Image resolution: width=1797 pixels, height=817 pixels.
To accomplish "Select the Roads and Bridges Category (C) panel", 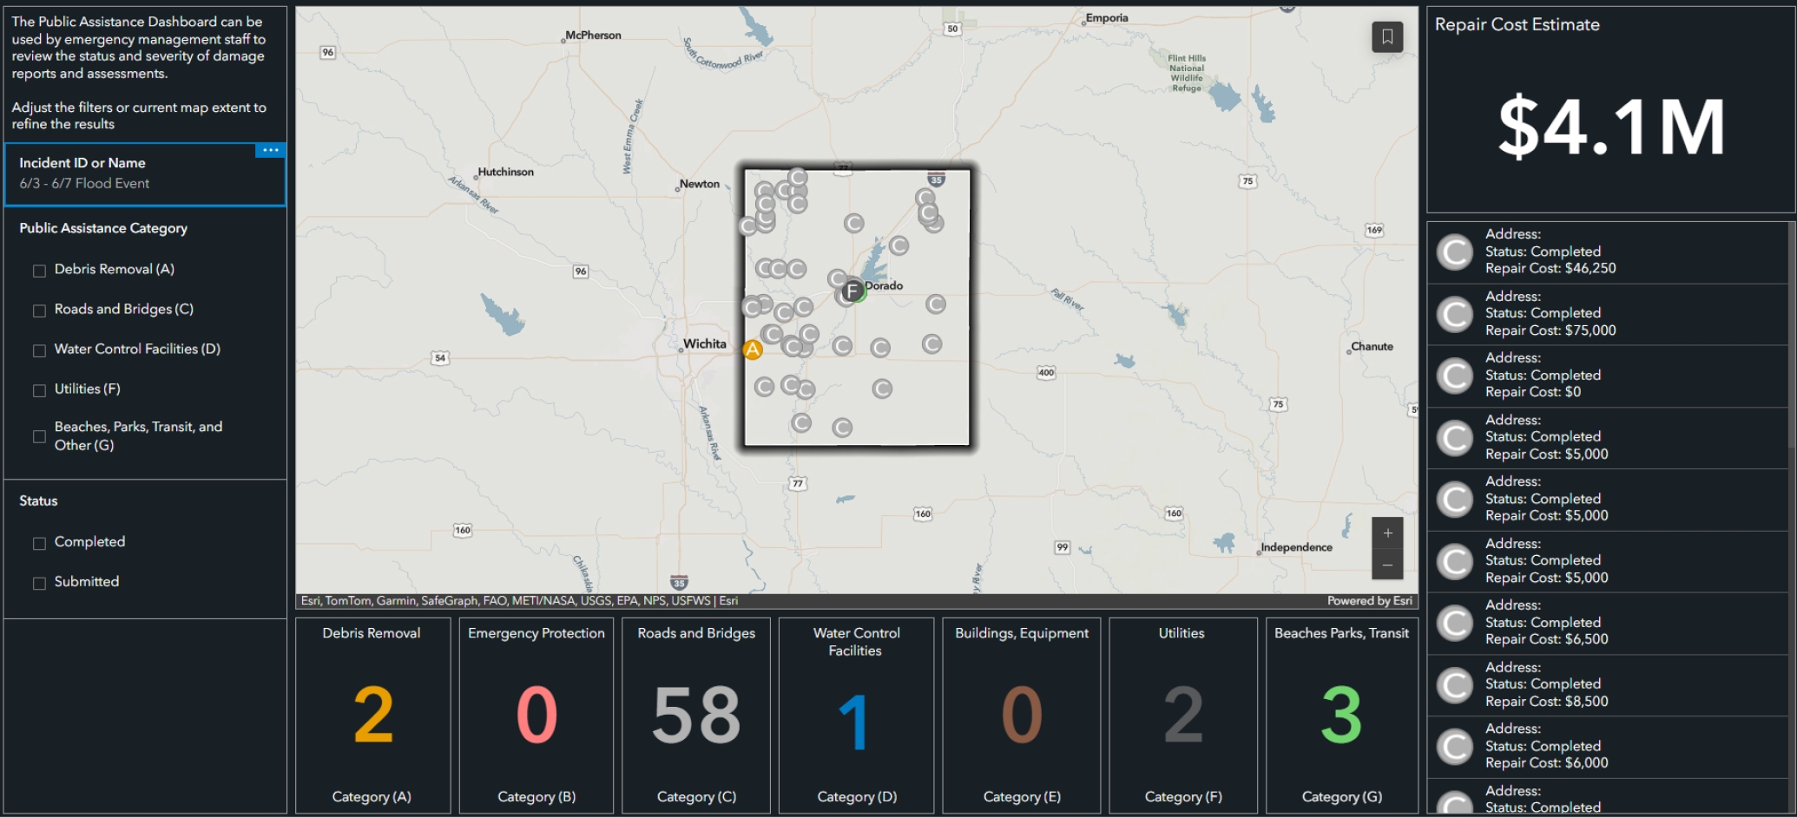I will (x=694, y=715).
